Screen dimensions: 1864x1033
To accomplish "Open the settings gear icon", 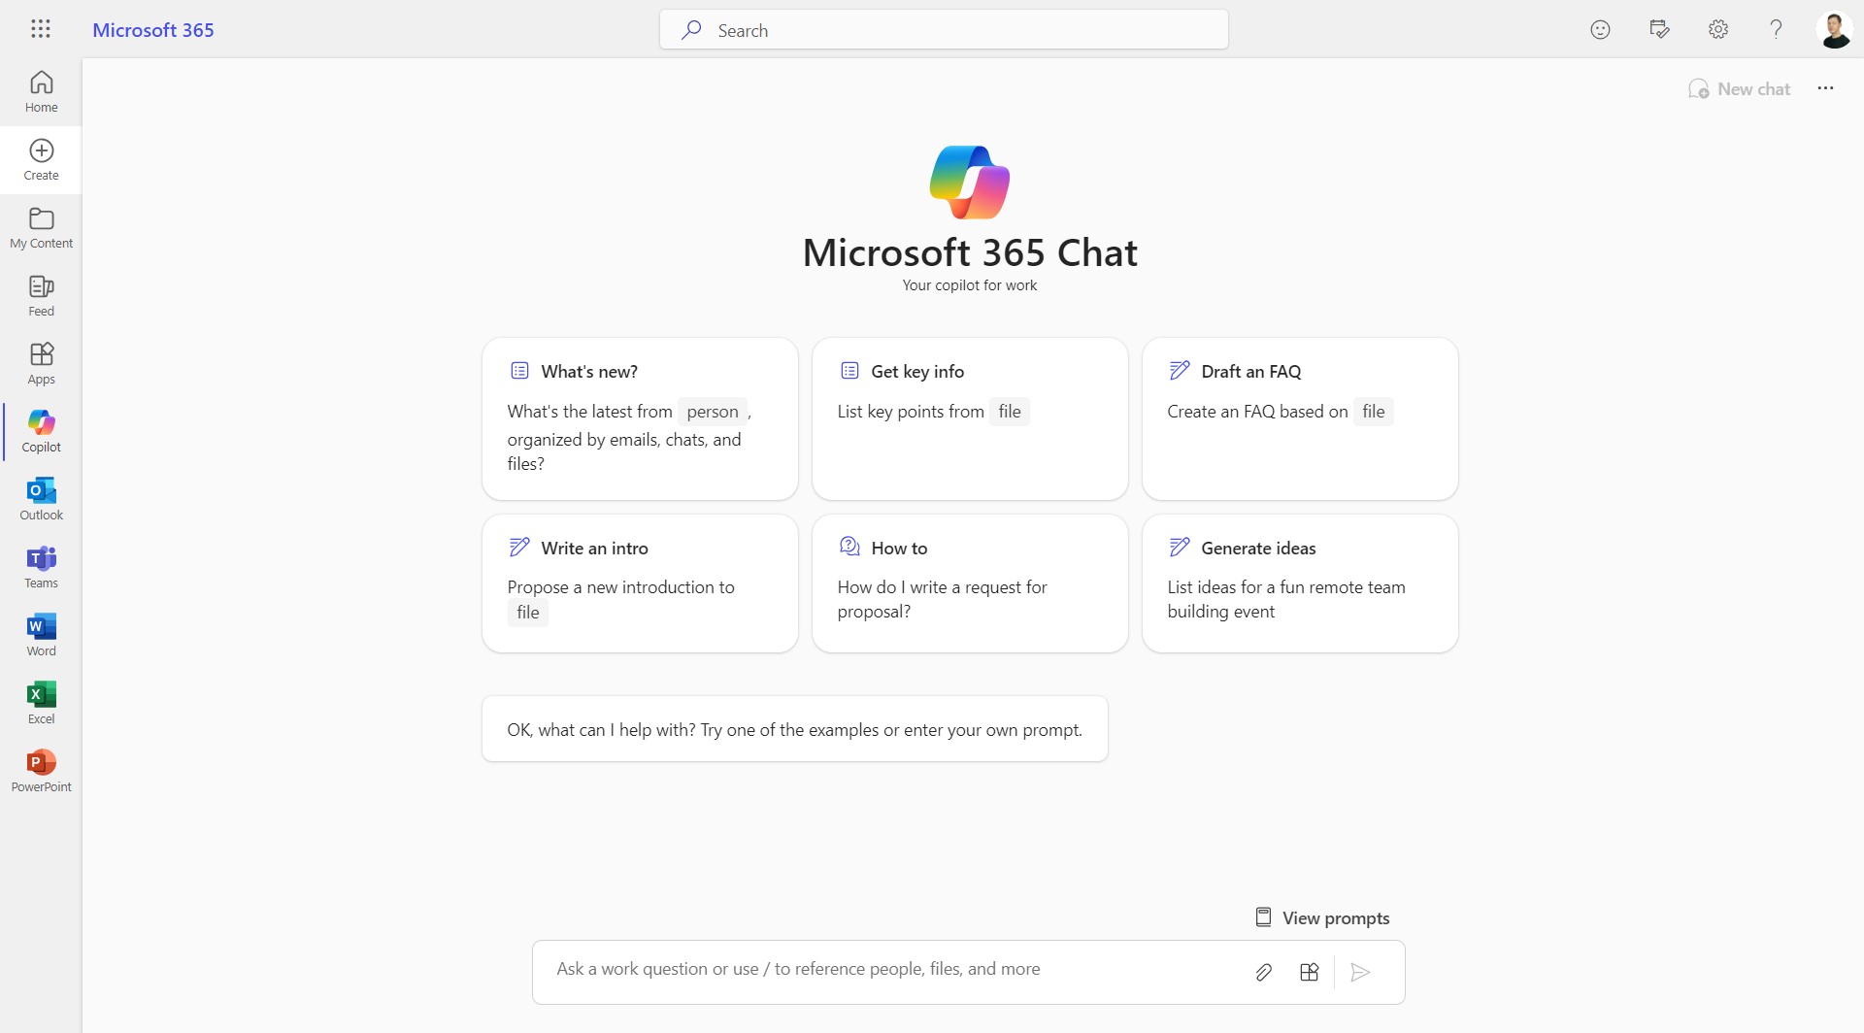I will [x=1717, y=29].
